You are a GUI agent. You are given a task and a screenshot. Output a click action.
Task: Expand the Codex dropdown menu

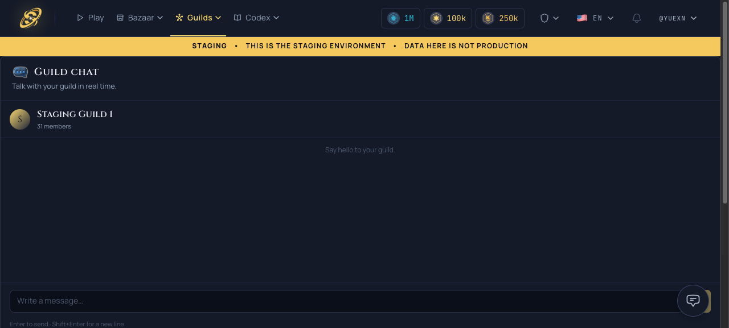coord(256,18)
